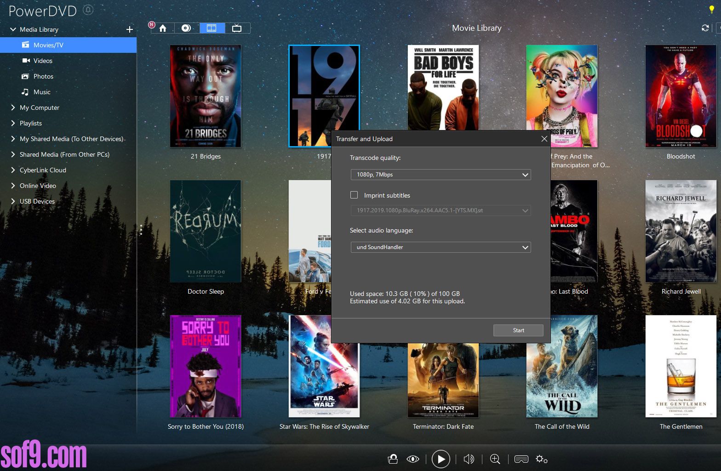The image size is (721, 471).
Task: Enable Imprint subtitles checkbox
Action: [354, 195]
